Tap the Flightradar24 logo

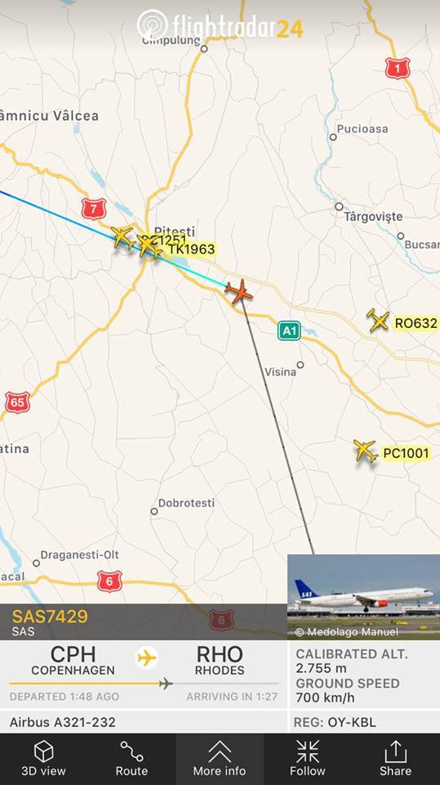(220, 25)
